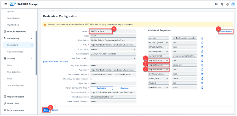
Task: Open the help question mark icon
Action: tap(228, 4)
